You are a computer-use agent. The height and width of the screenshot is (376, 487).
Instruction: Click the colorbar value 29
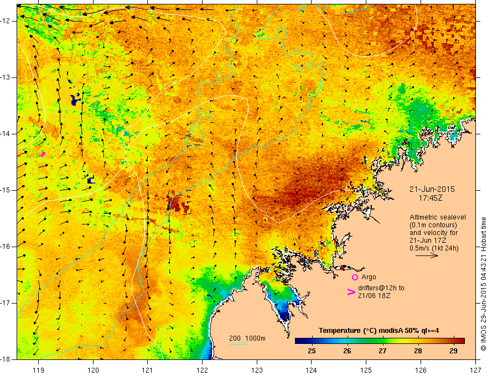(x=453, y=351)
